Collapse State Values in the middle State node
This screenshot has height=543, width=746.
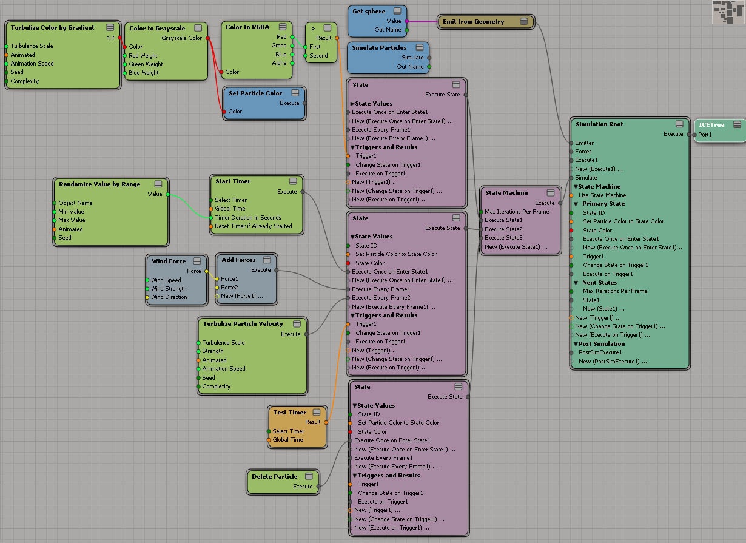(x=352, y=237)
